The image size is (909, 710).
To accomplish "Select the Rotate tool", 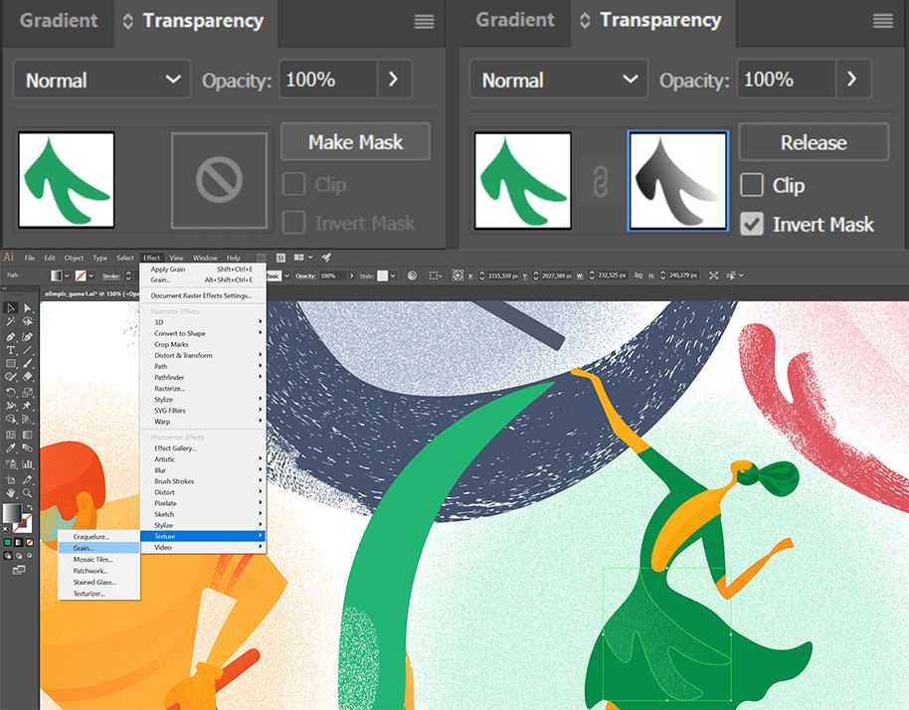I will tap(10, 393).
